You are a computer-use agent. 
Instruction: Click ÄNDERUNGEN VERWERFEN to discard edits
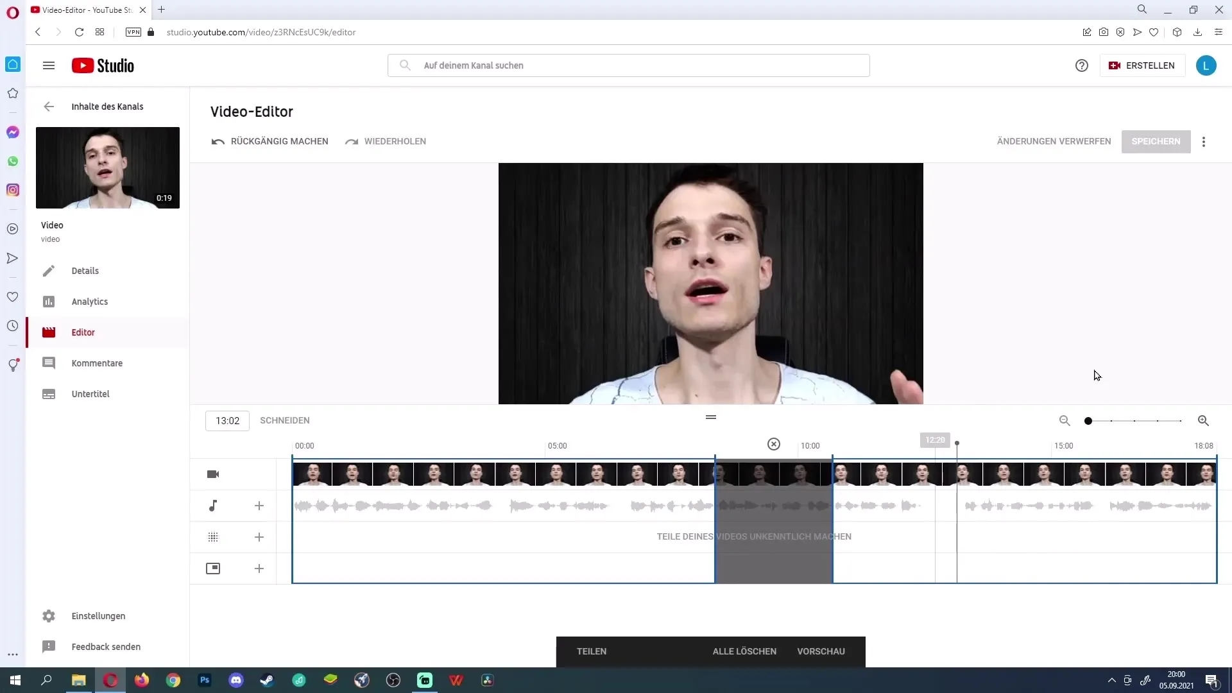coord(1054,141)
